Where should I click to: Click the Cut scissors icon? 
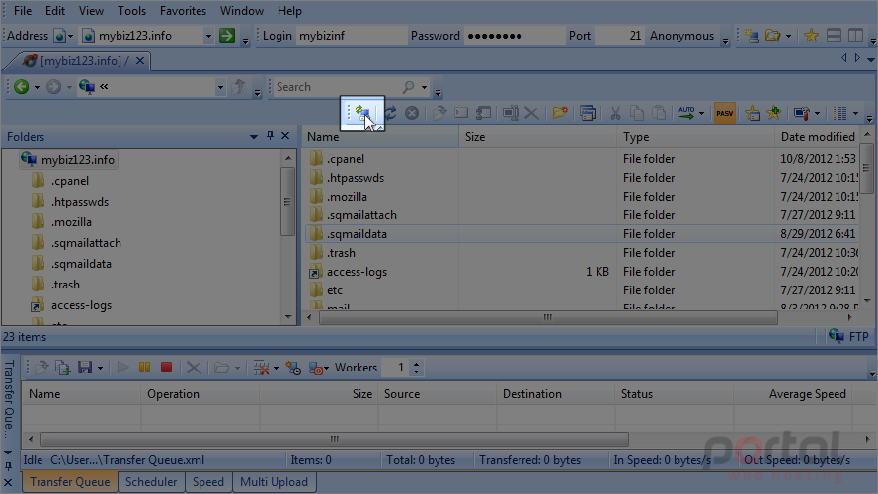[615, 114]
